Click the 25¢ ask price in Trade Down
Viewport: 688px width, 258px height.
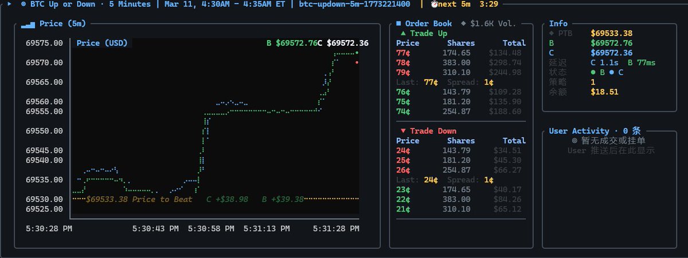tap(403, 160)
